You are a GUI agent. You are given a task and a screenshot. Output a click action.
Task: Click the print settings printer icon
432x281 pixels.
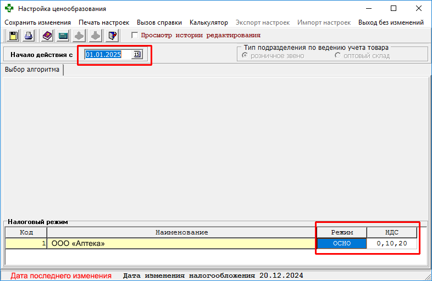click(29, 36)
